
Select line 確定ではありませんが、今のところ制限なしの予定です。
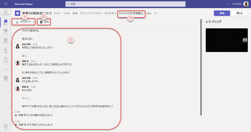pyautogui.click(x=47, y=64)
